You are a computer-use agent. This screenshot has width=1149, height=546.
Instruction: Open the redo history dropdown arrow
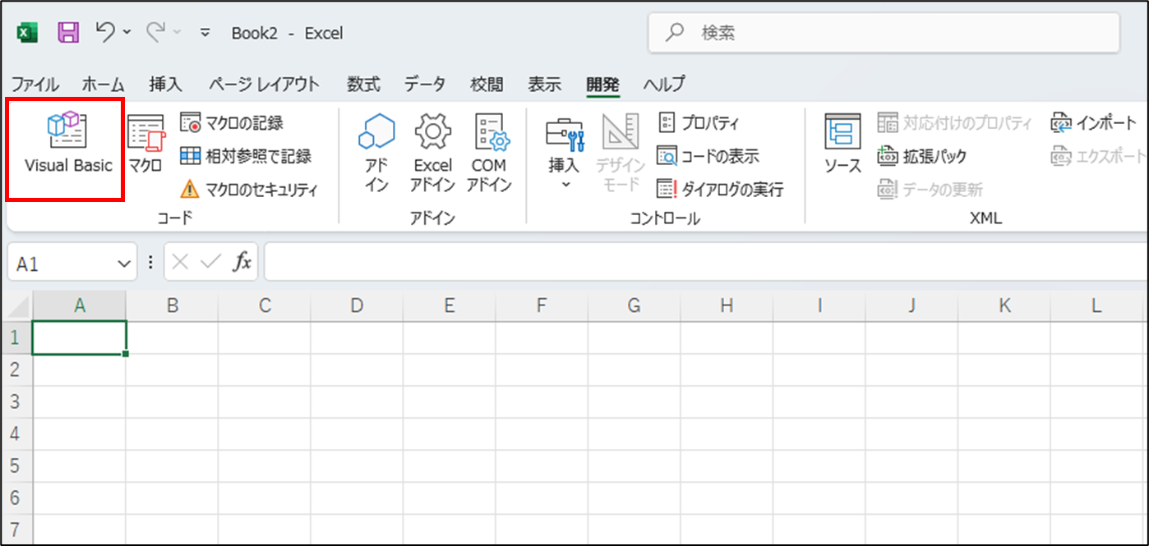point(177,33)
